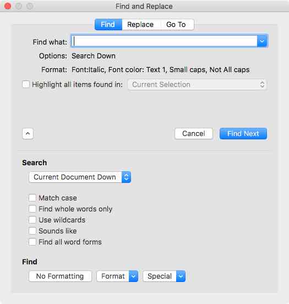
Task: Open the Find what history dropdown arrow
Action: [x=262, y=41]
